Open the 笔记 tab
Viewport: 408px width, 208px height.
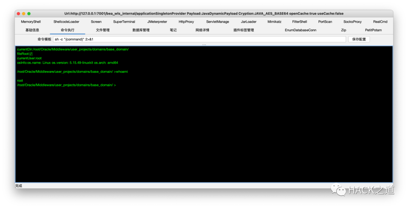(x=173, y=30)
